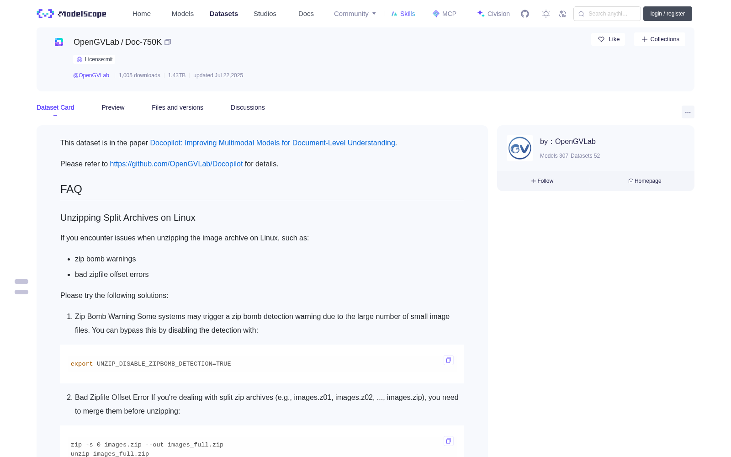Click the FAQ heading

pyautogui.click(x=71, y=189)
